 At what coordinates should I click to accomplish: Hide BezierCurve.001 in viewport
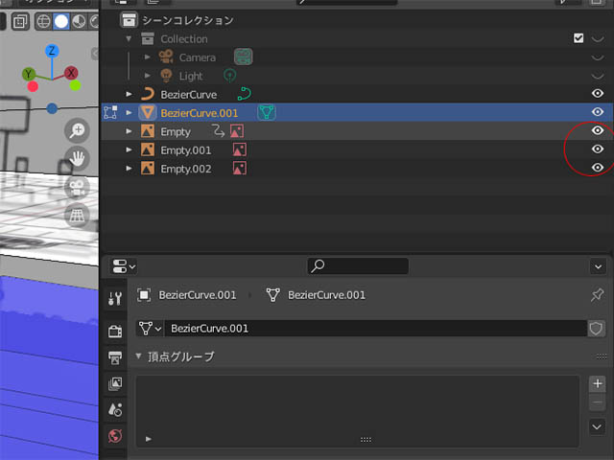pos(598,112)
